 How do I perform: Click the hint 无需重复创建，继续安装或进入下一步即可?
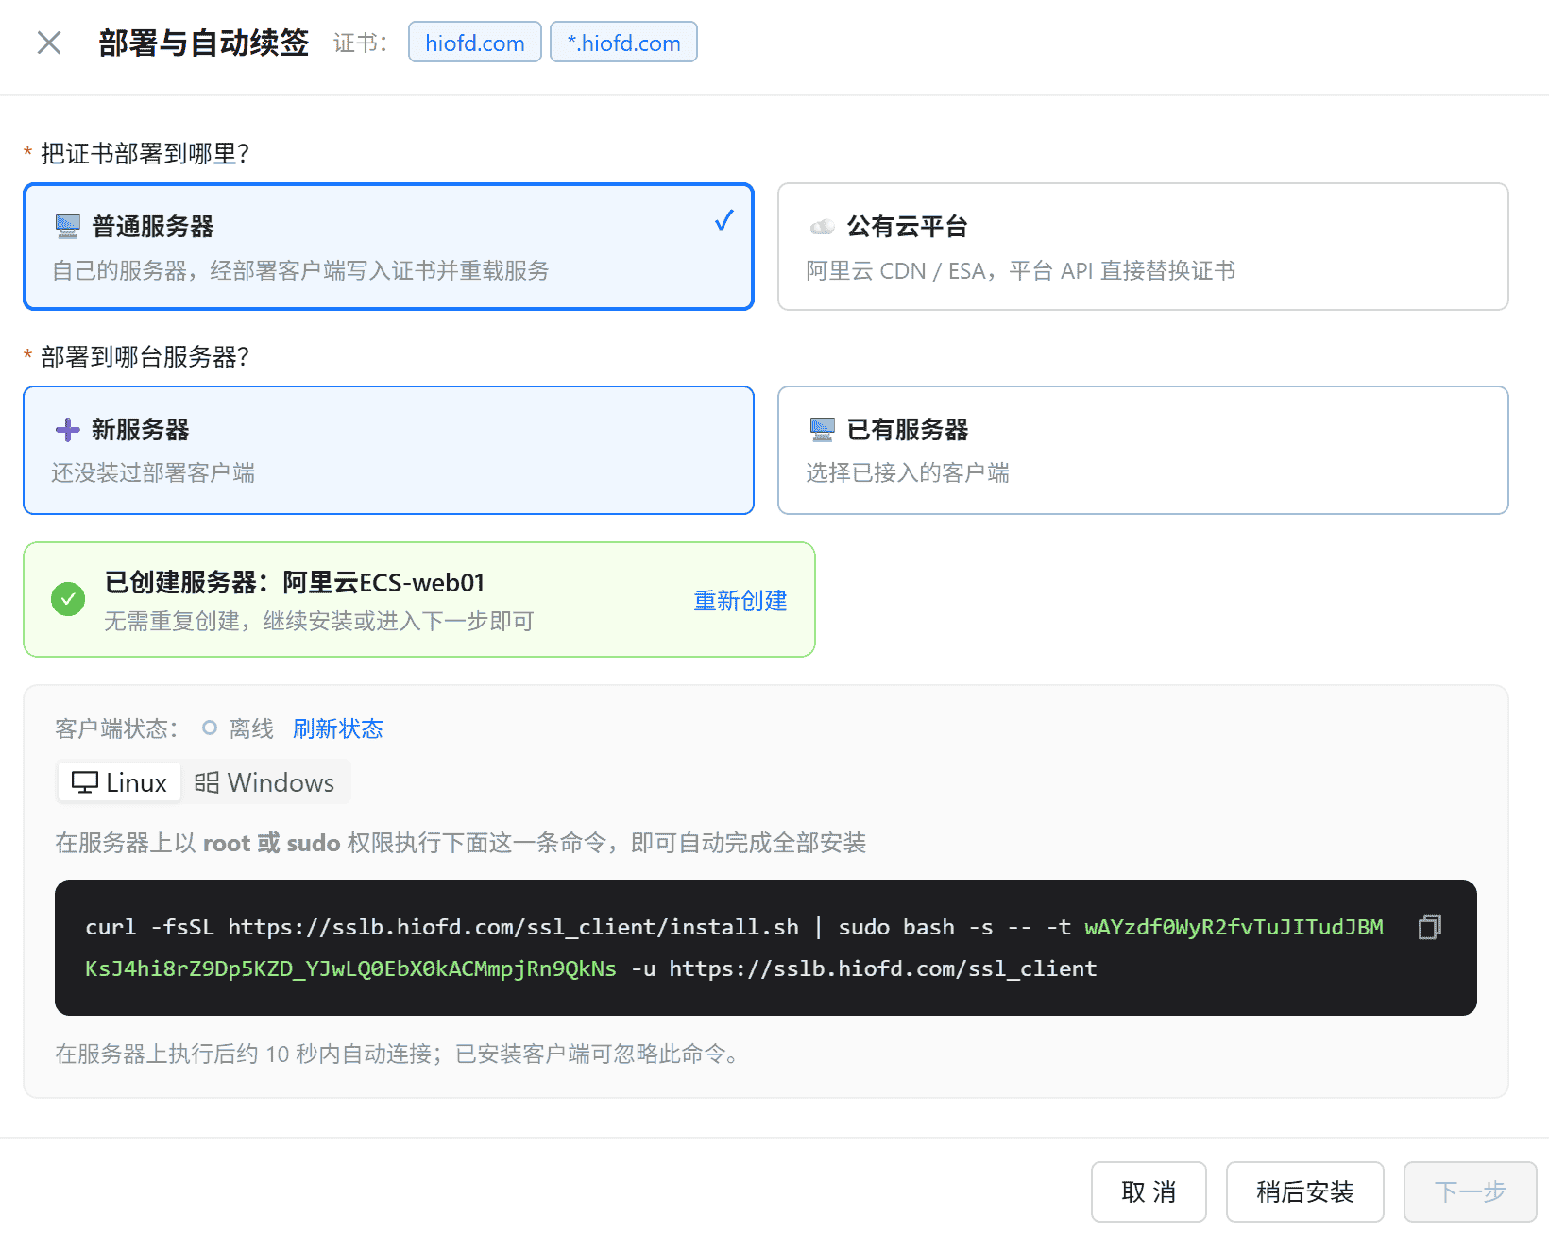click(x=319, y=621)
